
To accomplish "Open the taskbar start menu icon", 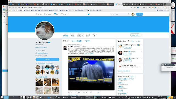I will tap(2, 97).
